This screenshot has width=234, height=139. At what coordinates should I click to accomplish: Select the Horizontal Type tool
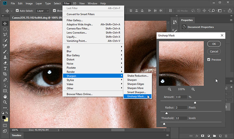(x=5, y=68)
